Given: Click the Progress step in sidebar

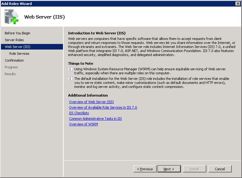Looking at the screenshot, I should click(11, 67).
